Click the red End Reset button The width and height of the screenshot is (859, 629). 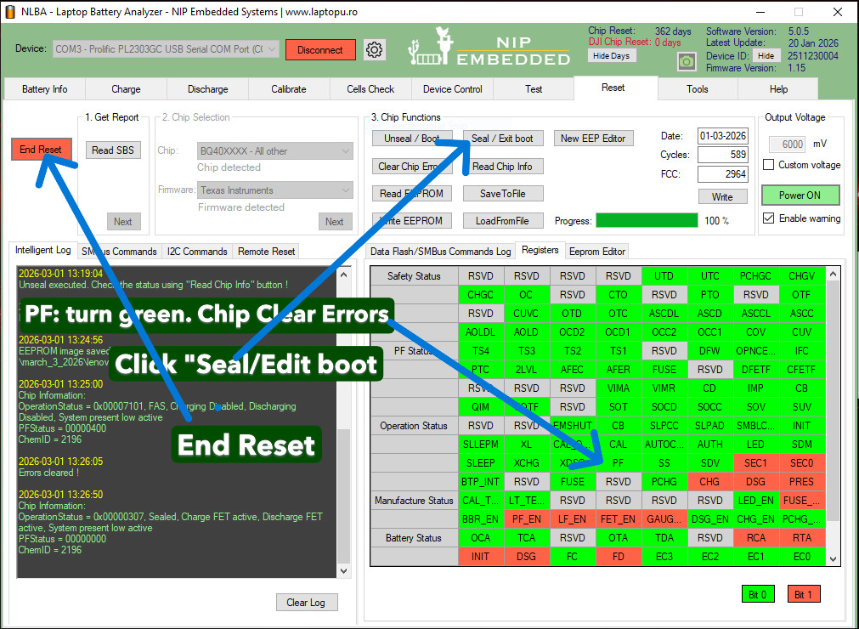coord(41,149)
